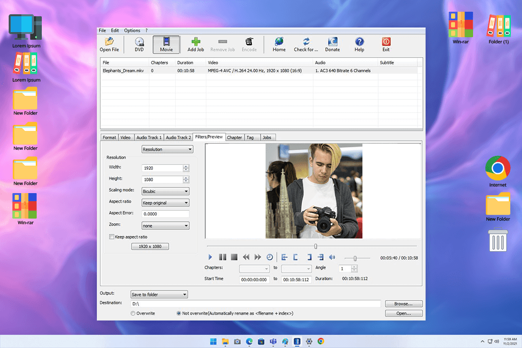Image resolution: width=522 pixels, height=348 pixels.
Task: Select Not overwrite radio option
Action: point(179,313)
